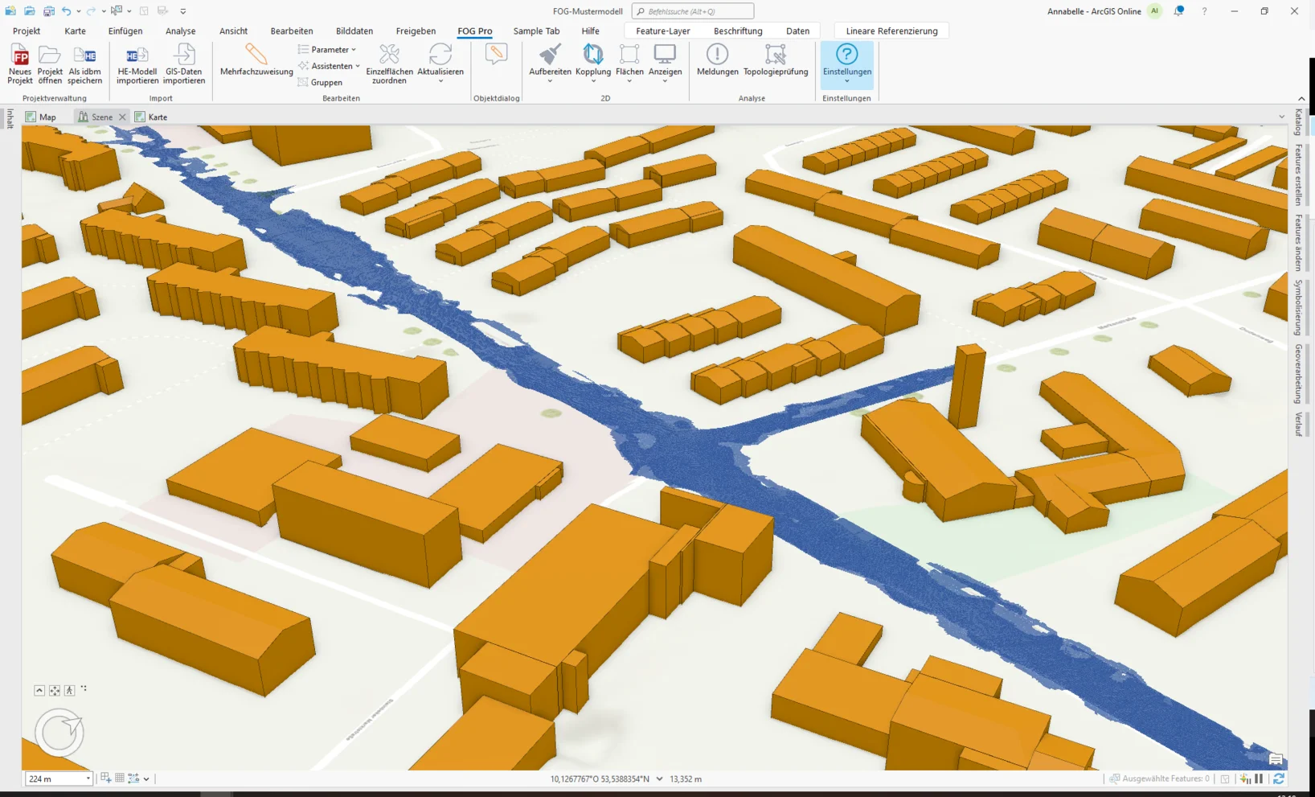Open the Verlauf side pane

(1298, 424)
